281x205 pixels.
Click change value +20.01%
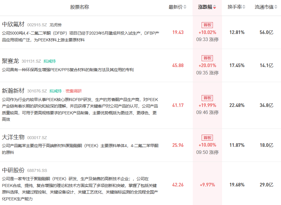[x=207, y=65]
